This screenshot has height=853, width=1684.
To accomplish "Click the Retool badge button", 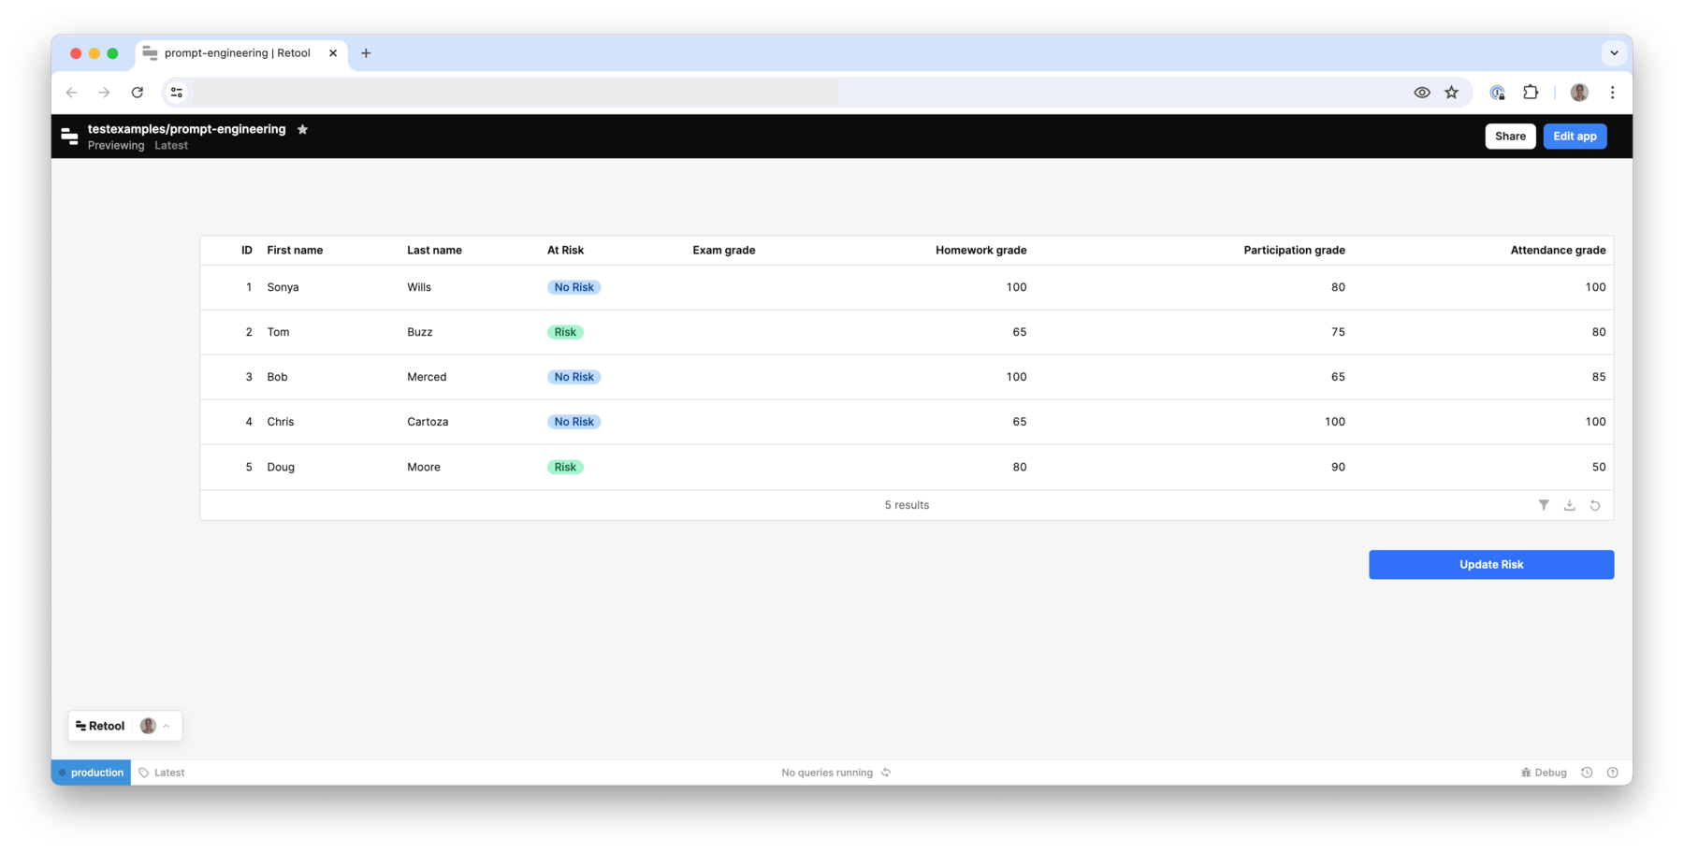I will coord(100,726).
